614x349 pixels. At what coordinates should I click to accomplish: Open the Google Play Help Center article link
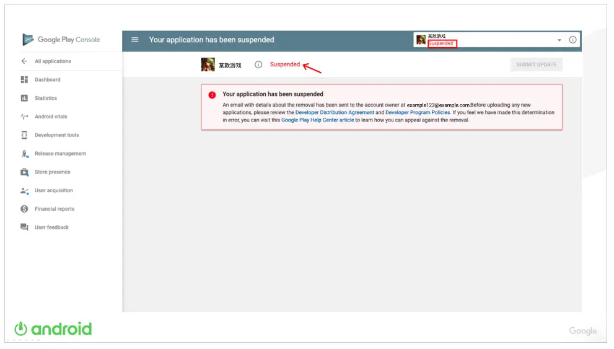tap(318, 120)
